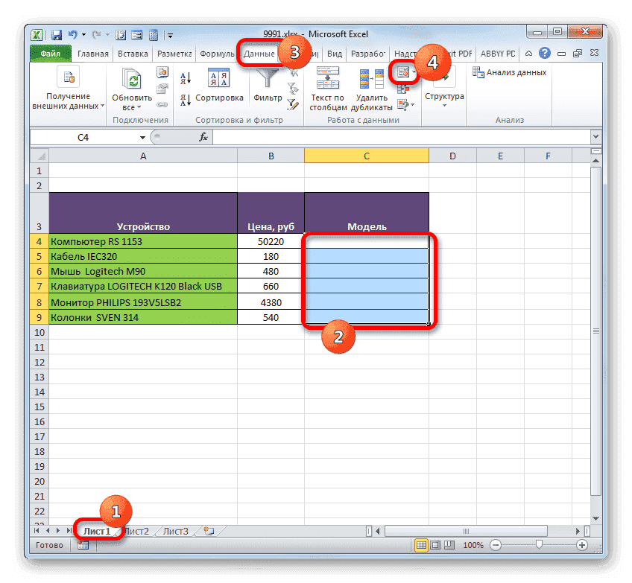This screenshot has width=632, height=583.
Task: Expand the Структура dropdown
Action: click(443, 104)
